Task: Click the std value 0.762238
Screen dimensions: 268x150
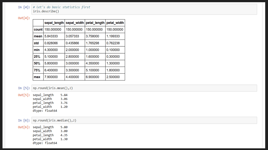Action: [x=113, y=43]
